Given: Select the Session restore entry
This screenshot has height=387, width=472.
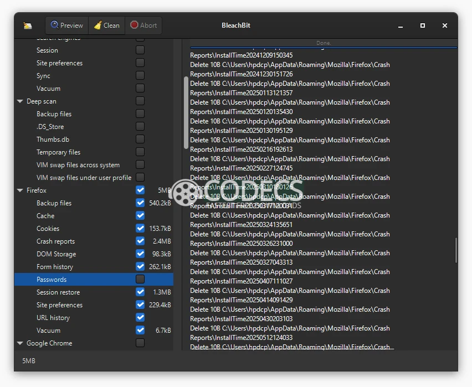Looking at the screenshot, I should click(x=58, y=292).
